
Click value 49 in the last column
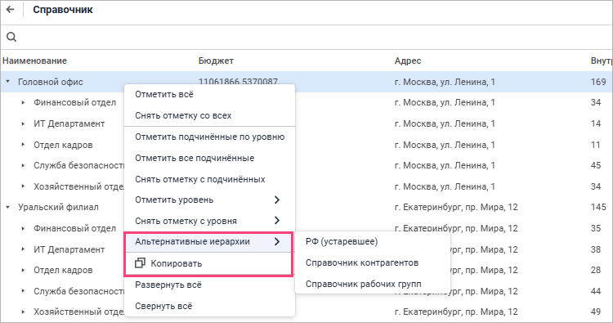click(596, 312)
